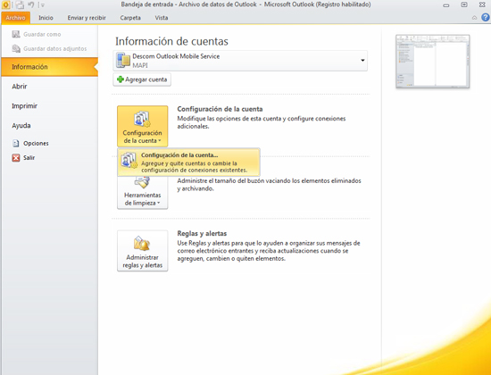This screenshot has width=491, height=375.
Task: Switch to the Inicio tab
Action: (x=46, y=18)
